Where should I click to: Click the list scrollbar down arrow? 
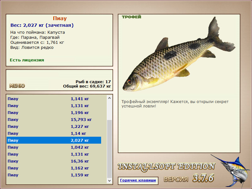(109, 180)
